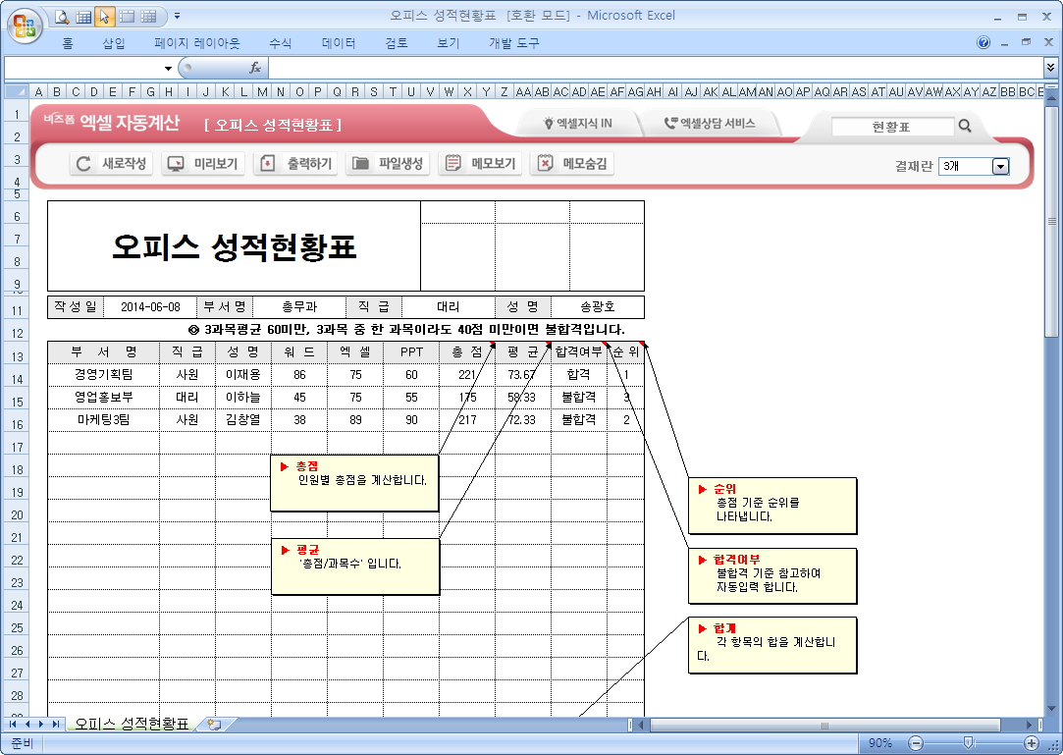Image resolution: width=1063 pixels, height=755 pixels.
Task: Click the horizontal scrollbar thumb
Action: [x=825, y=726]
